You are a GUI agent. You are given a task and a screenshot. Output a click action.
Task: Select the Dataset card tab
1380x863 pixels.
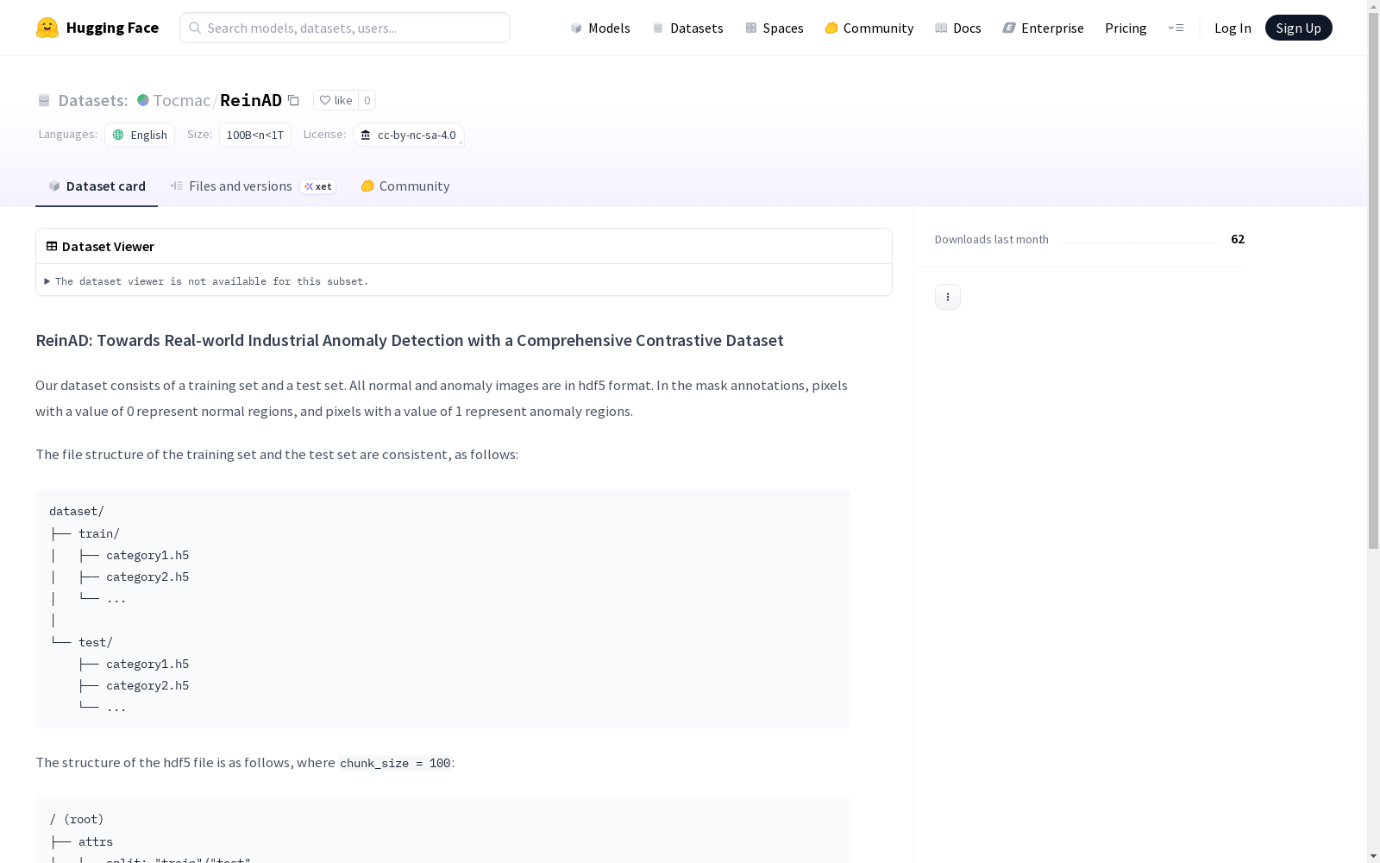(x=97, y=186)
